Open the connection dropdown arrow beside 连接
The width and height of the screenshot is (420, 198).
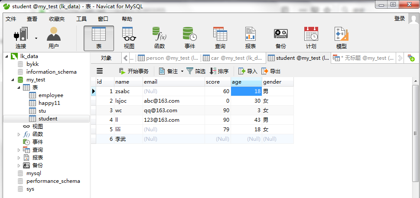tap(36, 38)
